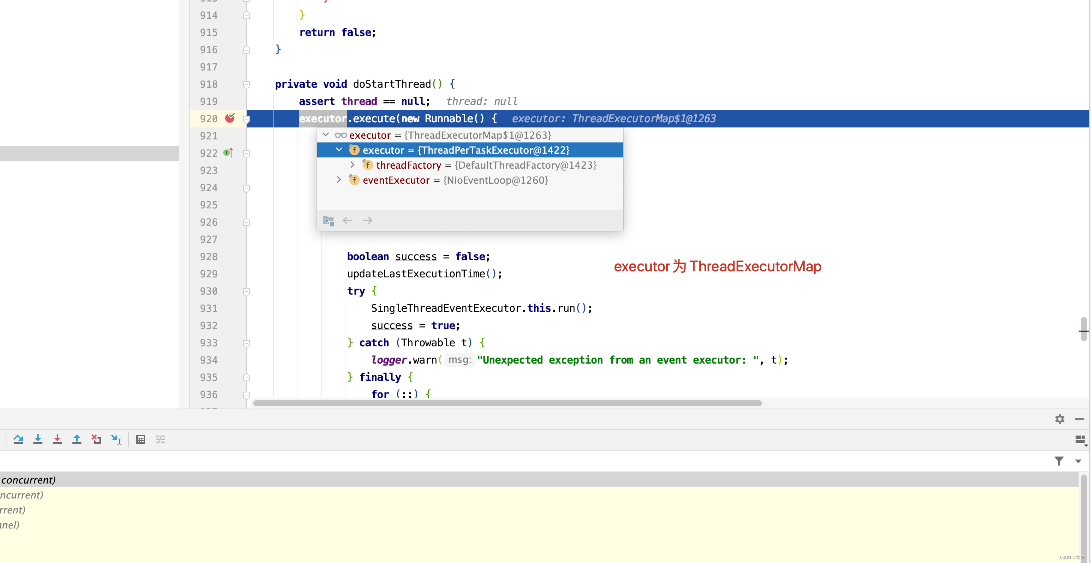1091x563 pixels.
Task: Click the 'doStartThread' method name
Action: (392, 84)
